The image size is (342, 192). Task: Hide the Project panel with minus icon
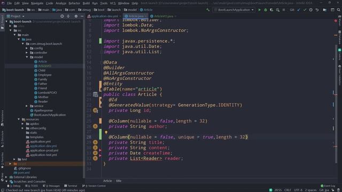coord(82,16)
